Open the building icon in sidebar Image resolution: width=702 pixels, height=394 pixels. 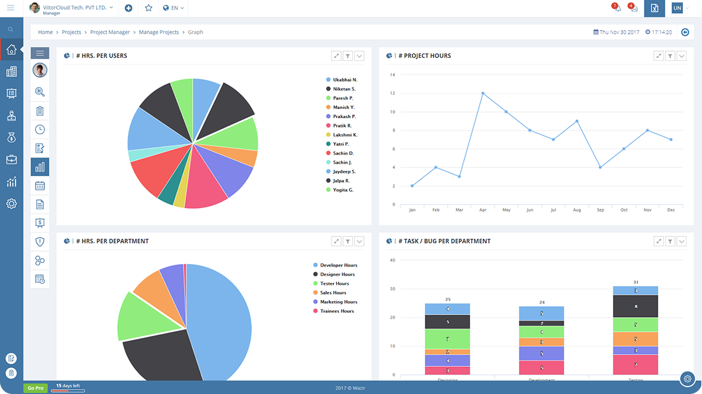[x=12, y=71]
